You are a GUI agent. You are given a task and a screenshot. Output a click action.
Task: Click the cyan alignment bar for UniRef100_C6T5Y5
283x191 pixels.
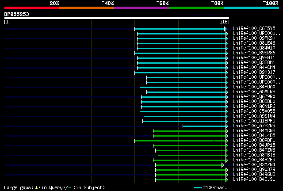click(x=180, y=29)
